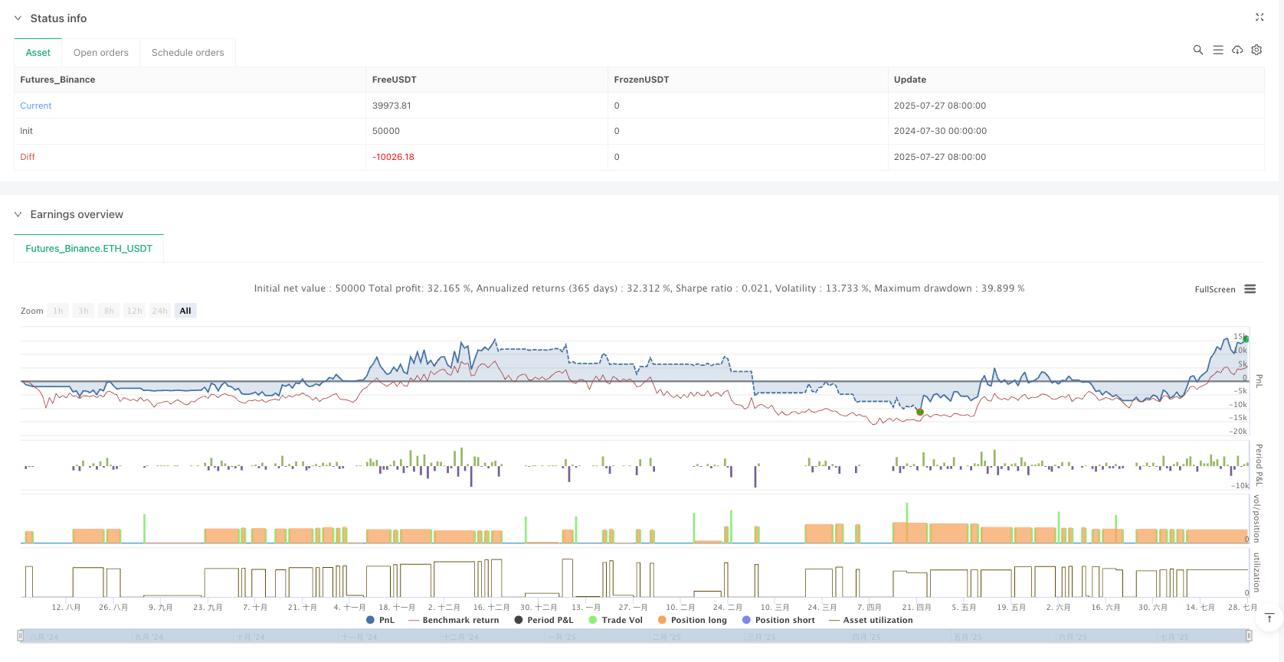Screen dimensions: 1284x662
Task: Switch to the Open orders tab
Action: pyautogui.click(x=101, y=53)
